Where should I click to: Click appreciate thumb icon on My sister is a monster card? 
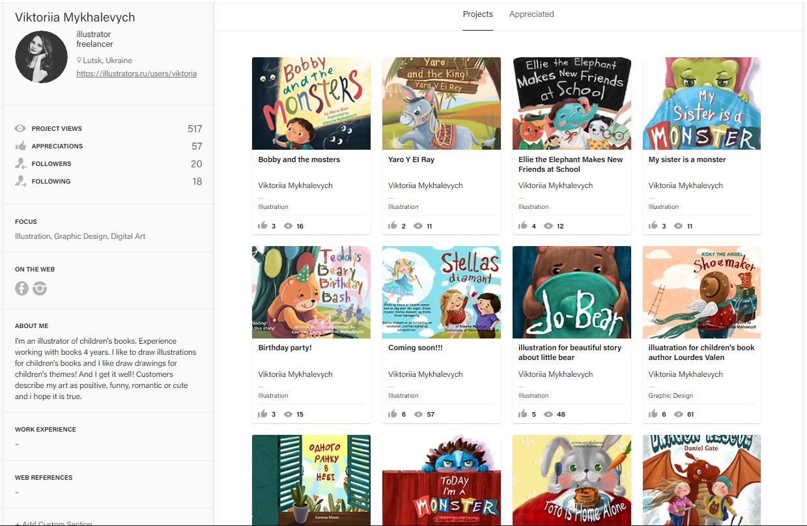pyautogui.click(x=654, y=226)
